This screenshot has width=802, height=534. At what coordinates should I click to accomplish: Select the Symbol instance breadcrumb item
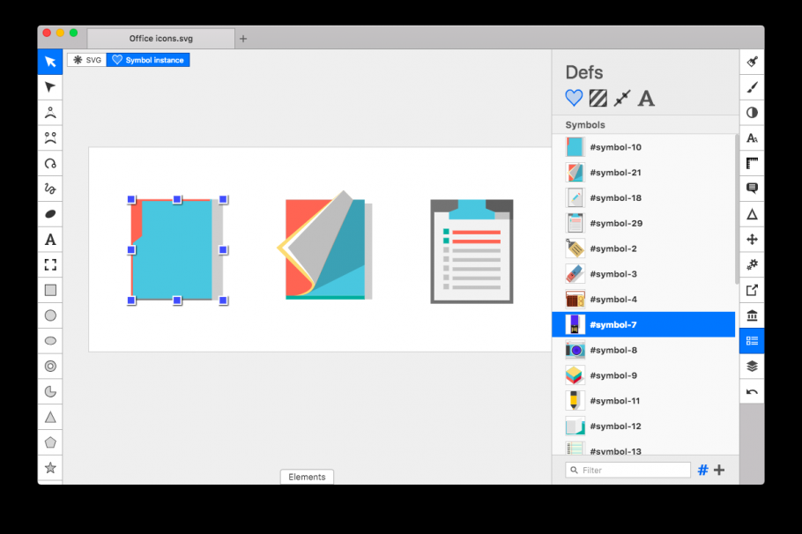[148, 60]
